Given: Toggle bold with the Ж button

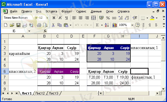Looking at the screenshot, I should click(x=54, y=18).
